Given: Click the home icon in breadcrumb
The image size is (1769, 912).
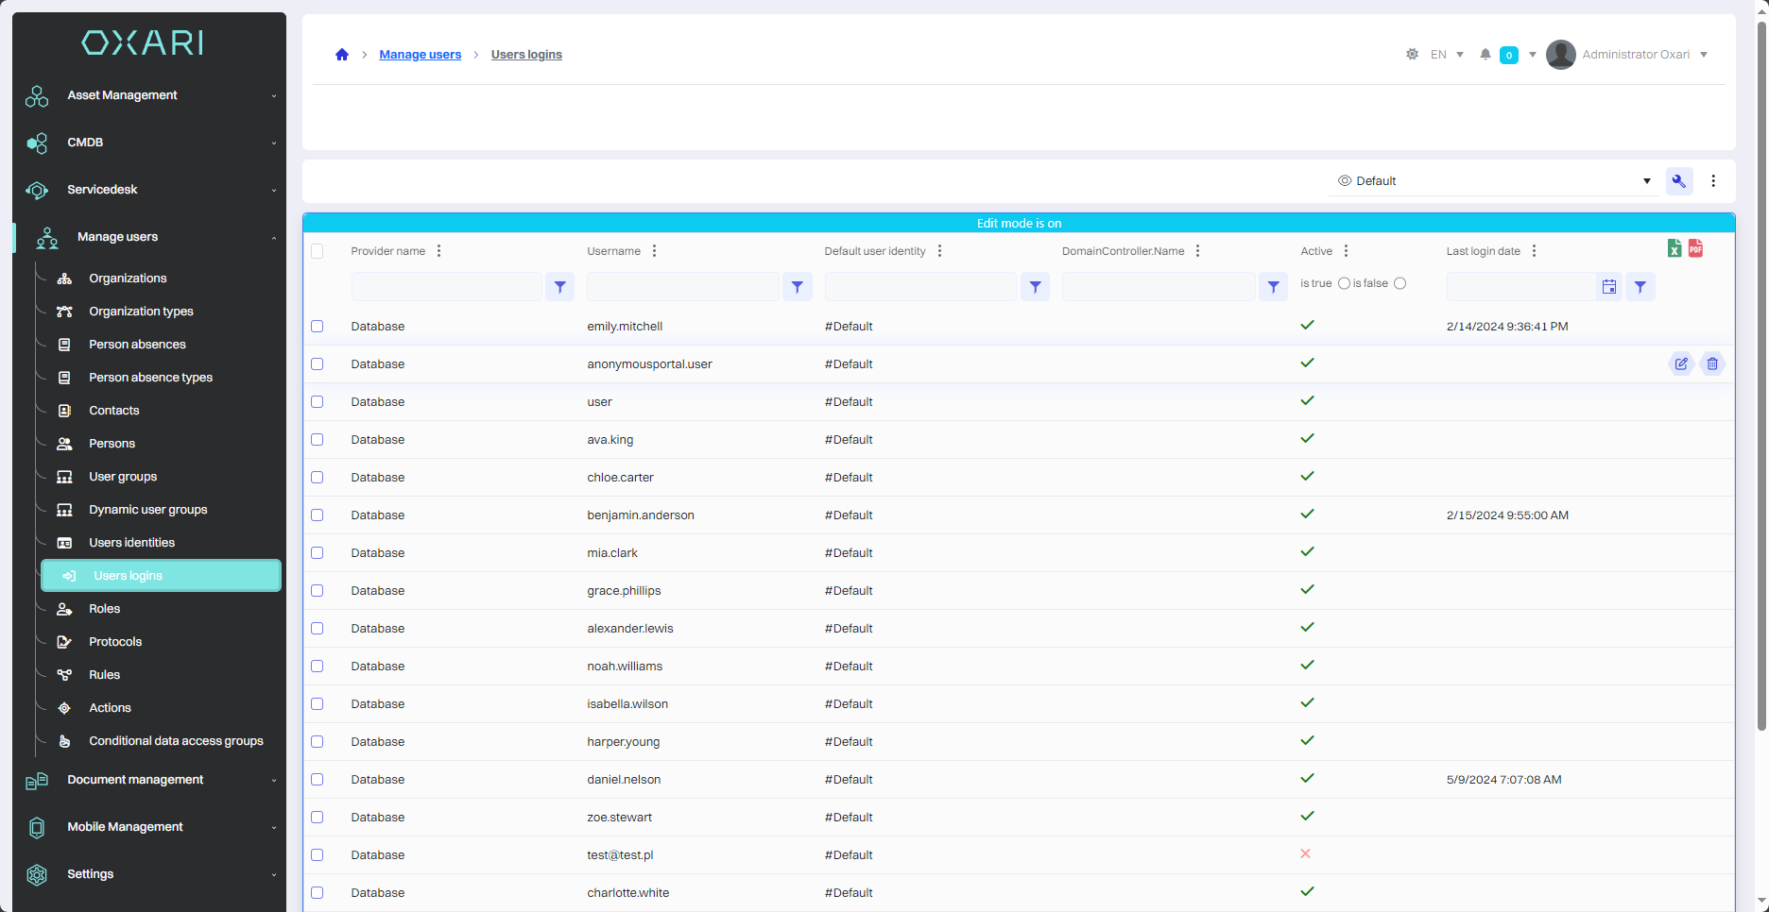Looking at the screenshot, I should tap(342, 55).
